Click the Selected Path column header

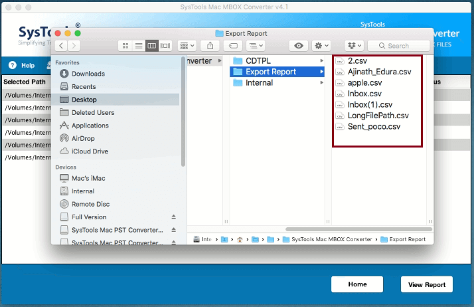pos(25,82)
